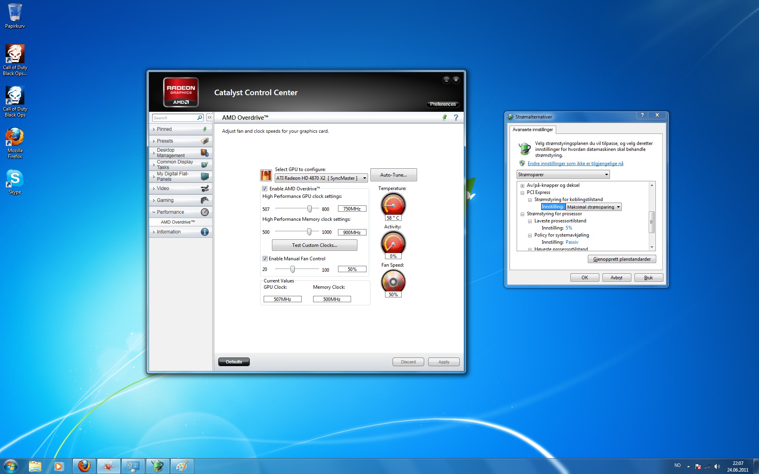
Task: Select the Avanserte innstillinger tab
Action: pyautogui.click(x=532, y=130)
